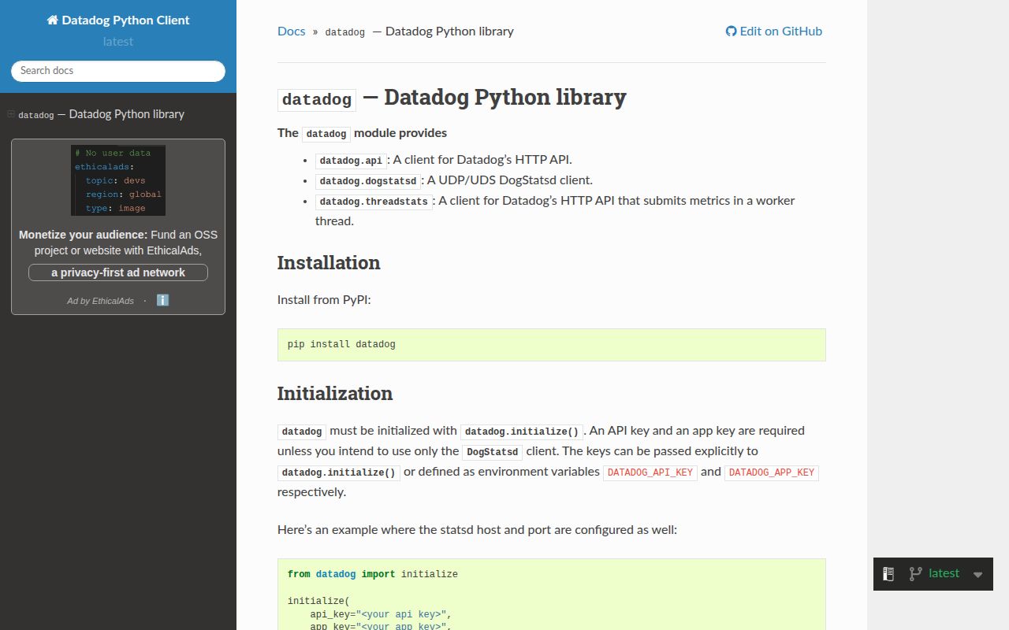Open the Datadog Python Client home link
Image resolution: width=1009 pixels, height=630 pixels.
(118, 20)
